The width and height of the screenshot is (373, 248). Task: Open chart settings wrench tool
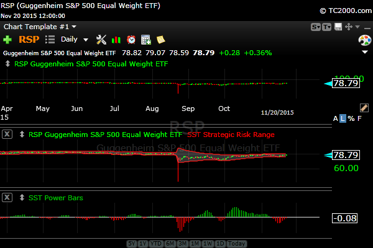pos(101,40)
